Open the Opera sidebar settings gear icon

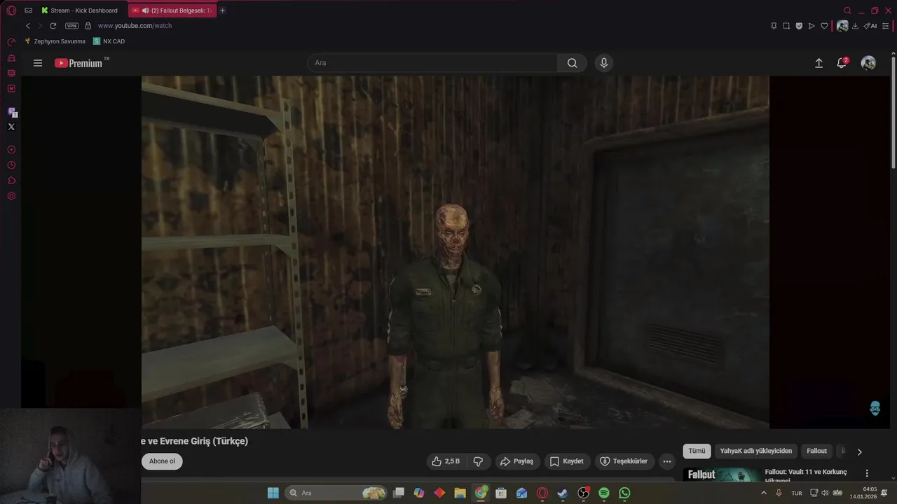[x=11, y=196]
